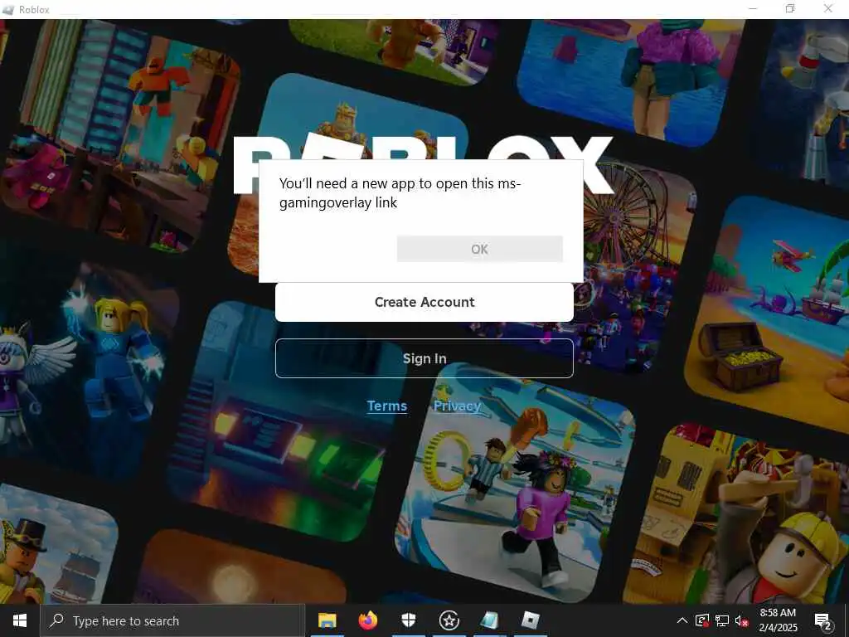This screenshot has height=637, width=849.
Task: Open the sync status tray icon with red dot
Action: click(x=702, y=620)
